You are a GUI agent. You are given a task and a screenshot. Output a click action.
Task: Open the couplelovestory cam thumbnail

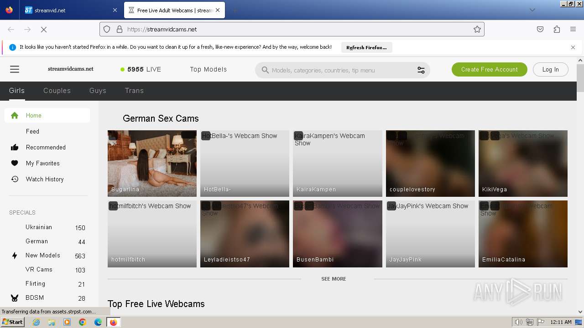point(430,164)
